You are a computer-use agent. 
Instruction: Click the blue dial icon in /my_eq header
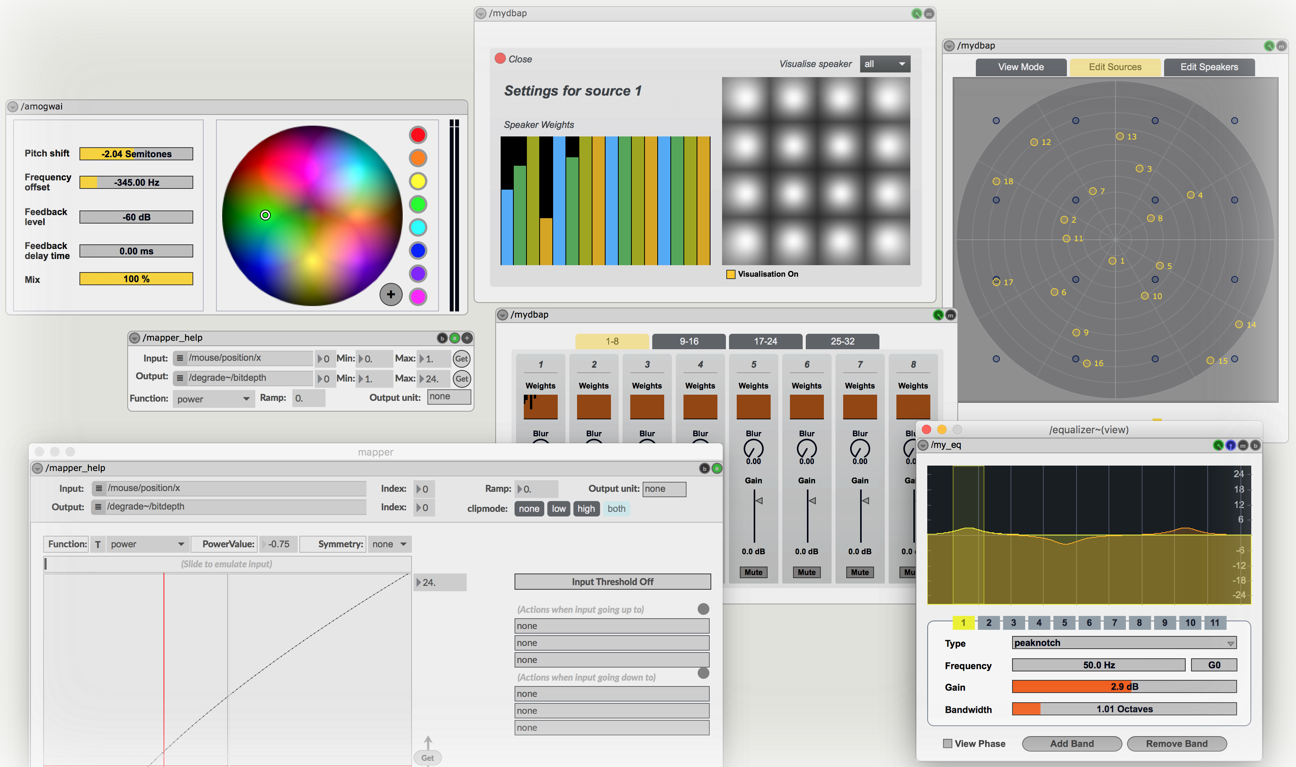(1230, 446)
